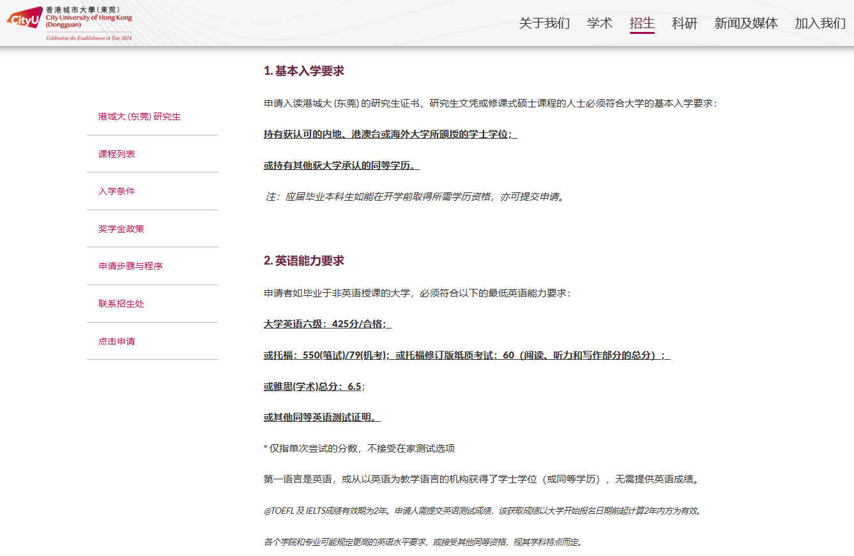Image resolution: width=854 pixels, height=556 pixels.
Task: Select 入学条件 sidebar link
Action: (x=117, y=191)
